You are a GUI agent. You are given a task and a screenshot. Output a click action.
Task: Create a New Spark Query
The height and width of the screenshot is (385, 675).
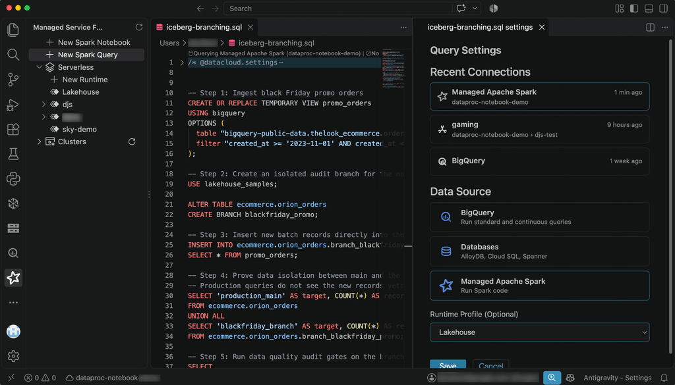(86, 55)
